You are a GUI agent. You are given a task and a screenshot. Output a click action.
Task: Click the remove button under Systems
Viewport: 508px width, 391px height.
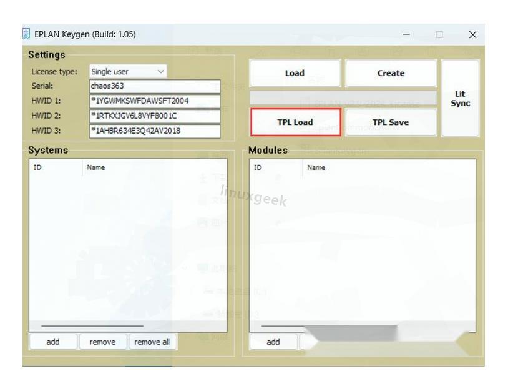click(x=102, y=342)
